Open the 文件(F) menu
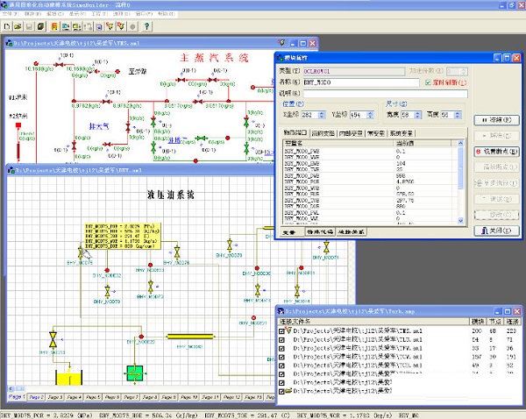The width and height of the screenshot is (526, 419). pos(10,14)
